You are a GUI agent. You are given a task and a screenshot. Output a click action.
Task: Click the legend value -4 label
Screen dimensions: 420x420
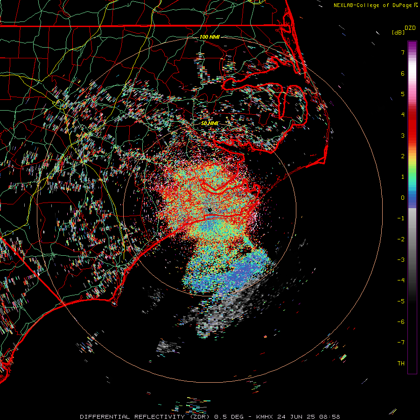click(401, 280)
